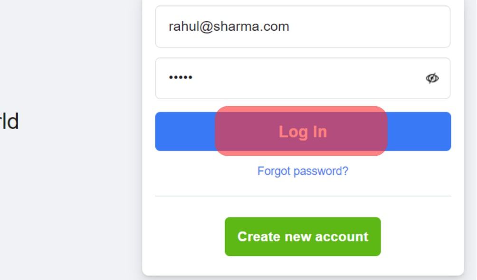Reveal hidden password characters
The height and width of the screenshot is (280, 477).
(x=432, y=78)
